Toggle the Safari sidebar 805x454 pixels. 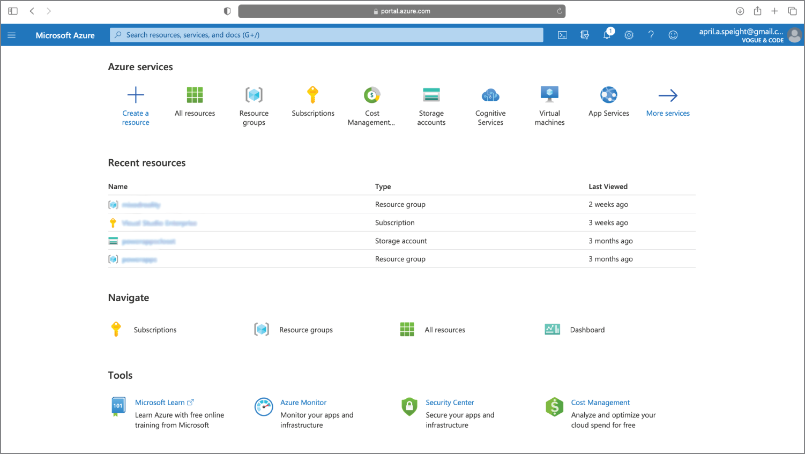click(13, 11)
